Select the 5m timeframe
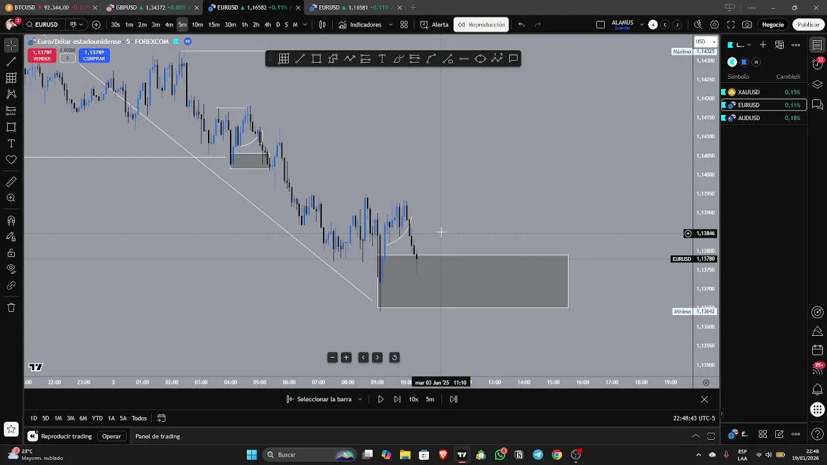 (182, 25)
